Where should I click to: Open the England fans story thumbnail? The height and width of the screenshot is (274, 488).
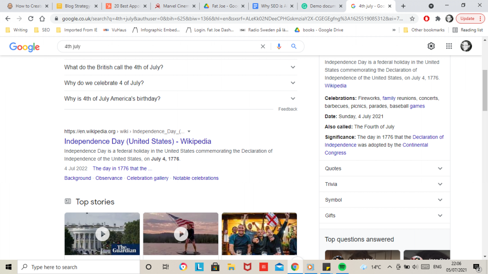pyautogui.click(x=259, y=234)
